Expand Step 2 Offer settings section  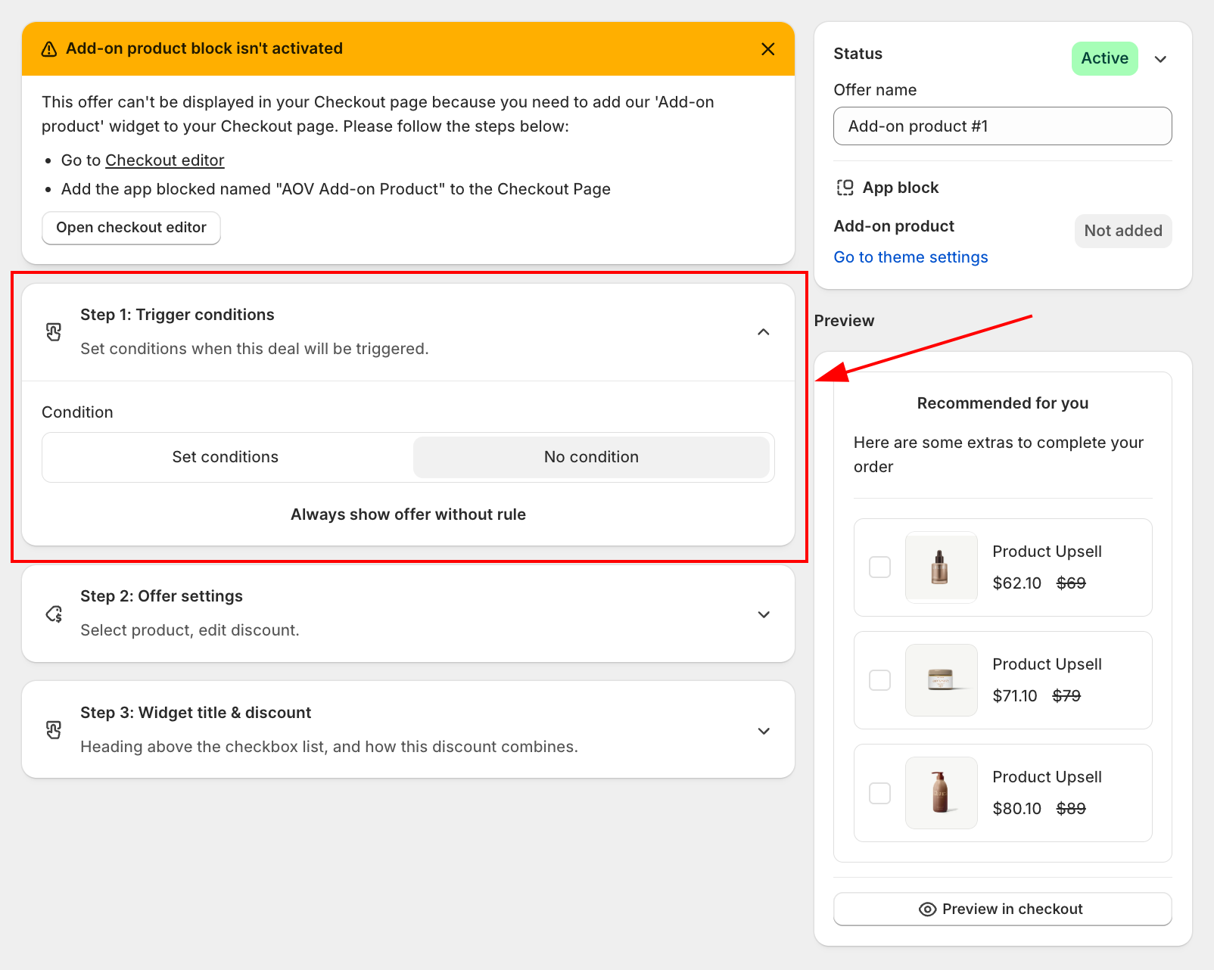pos(764,614)
